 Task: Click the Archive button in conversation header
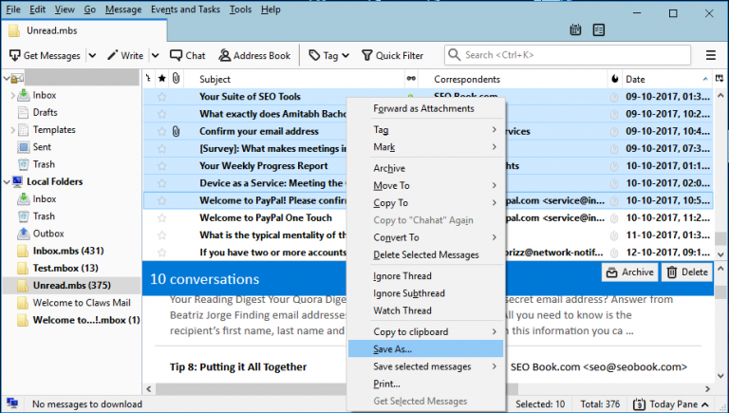point(630,272)
